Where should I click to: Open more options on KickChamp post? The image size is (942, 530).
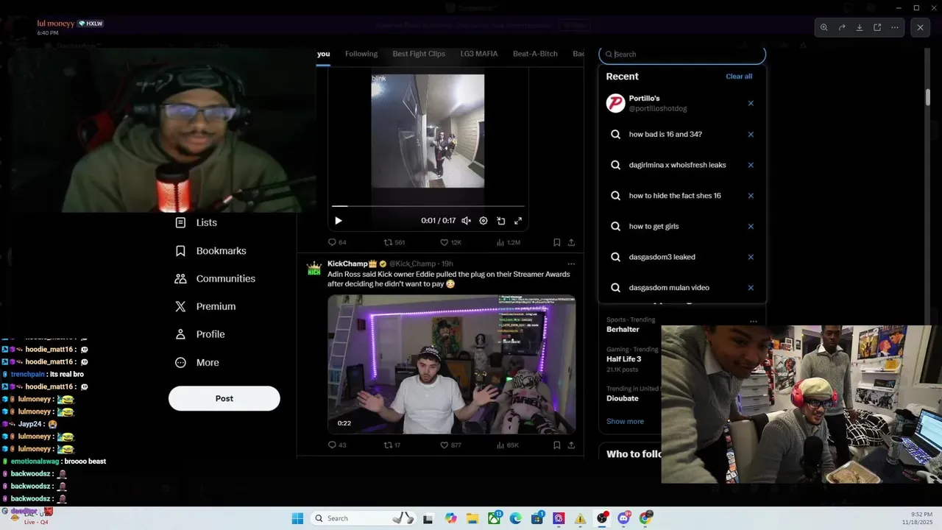pyautogui.click(x=571, y=264)
